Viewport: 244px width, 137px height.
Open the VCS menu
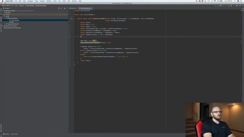coord(69,1)
